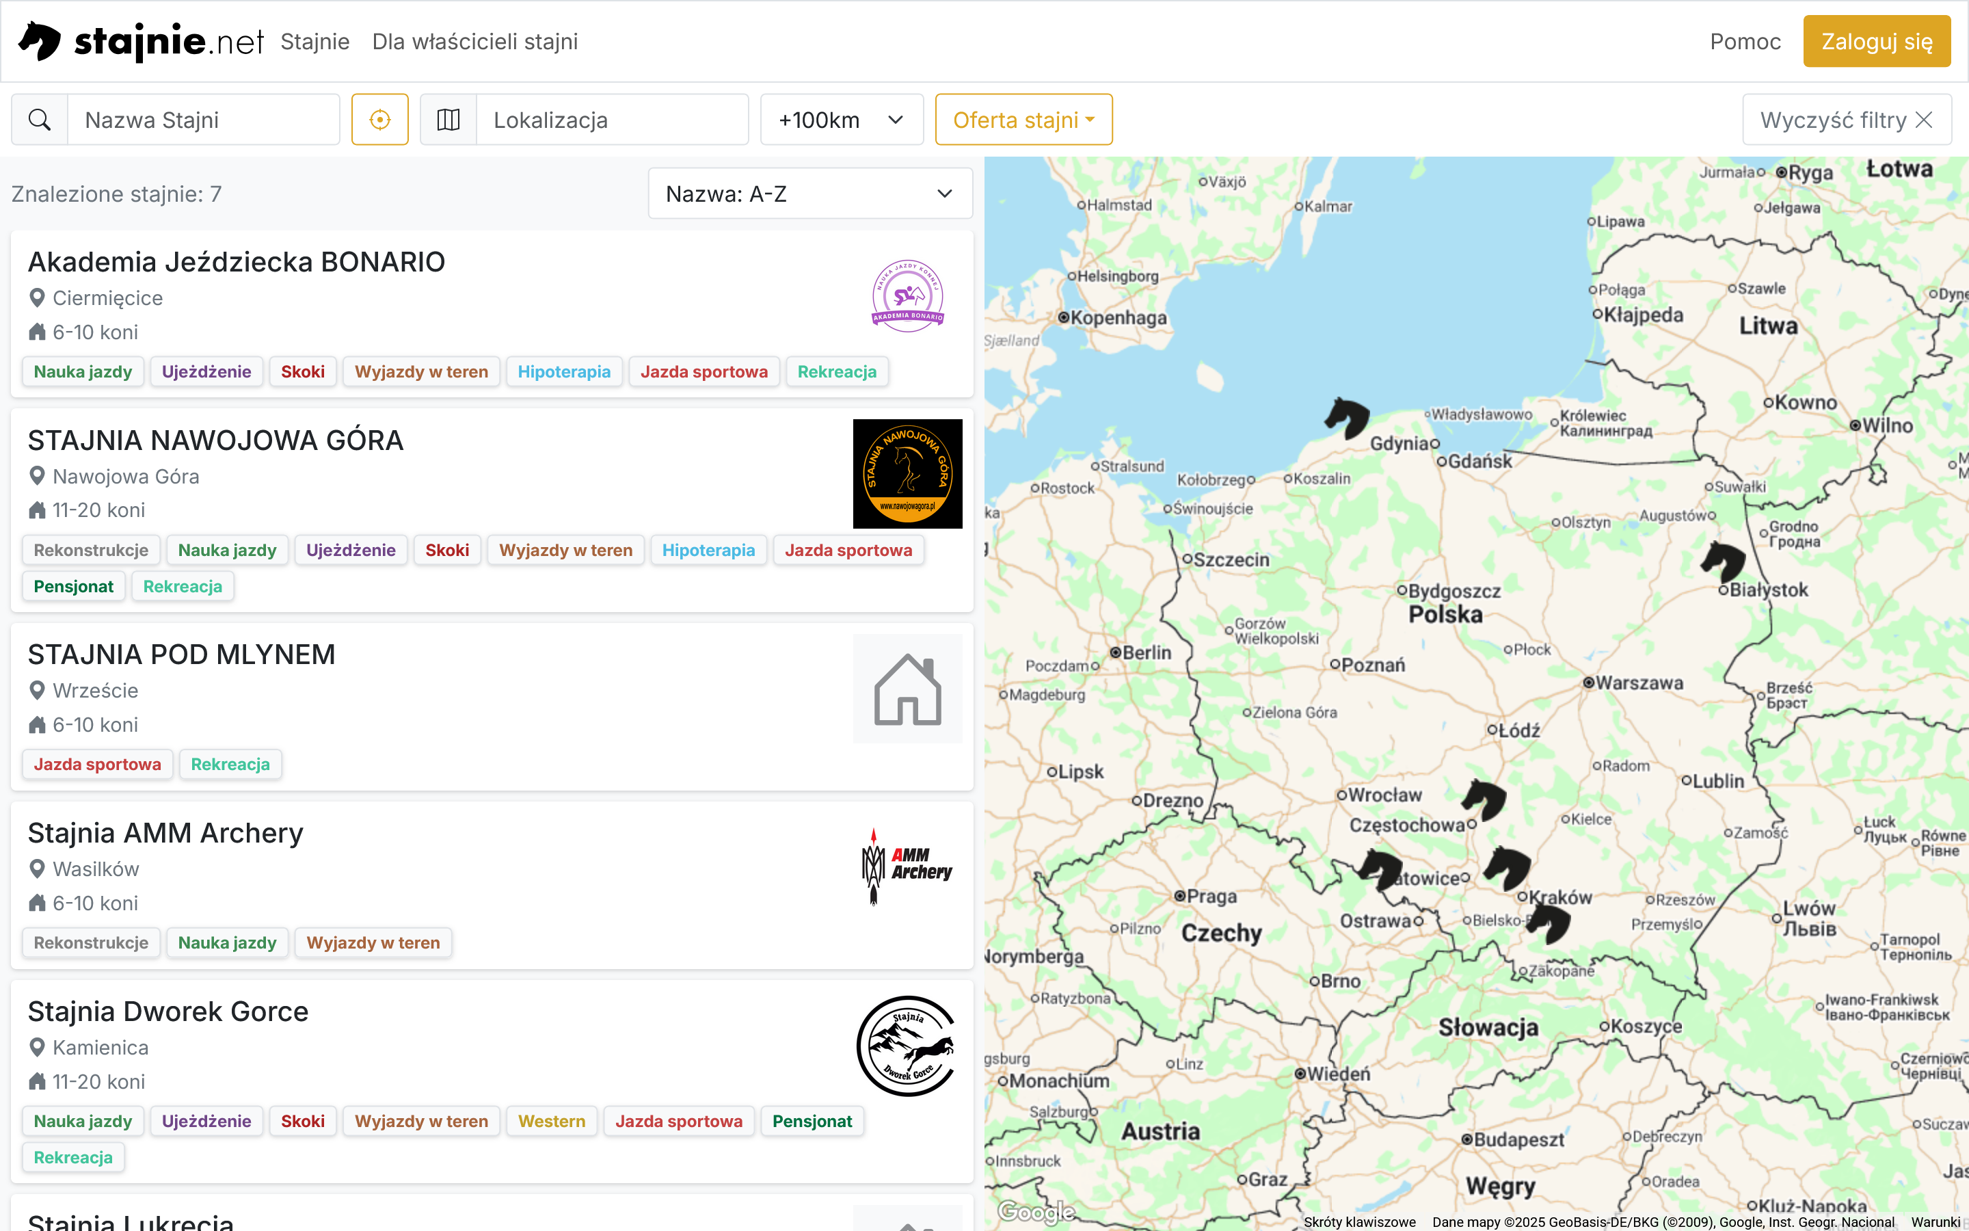Open the +100km distance dropdown
This screenshot has height=1231, width=1969.
pyautogui.click(x=842, y=120)
